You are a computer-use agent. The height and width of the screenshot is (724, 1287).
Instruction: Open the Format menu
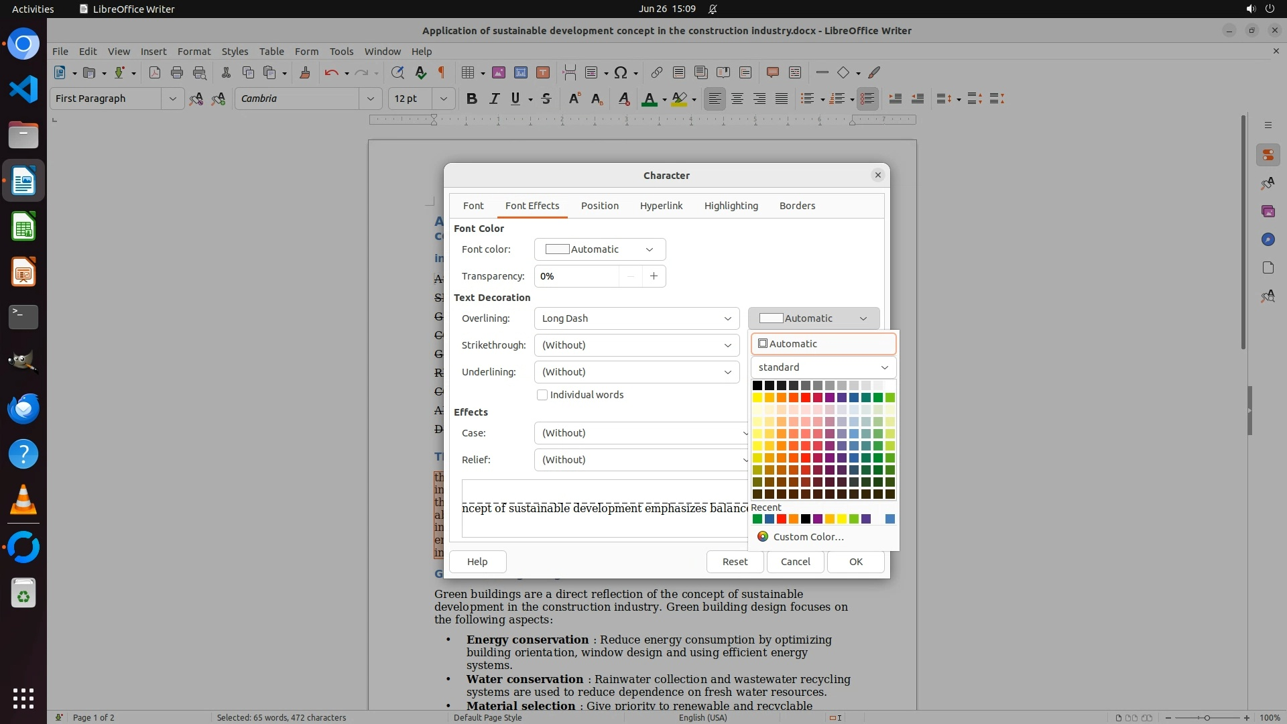point(194,51)
